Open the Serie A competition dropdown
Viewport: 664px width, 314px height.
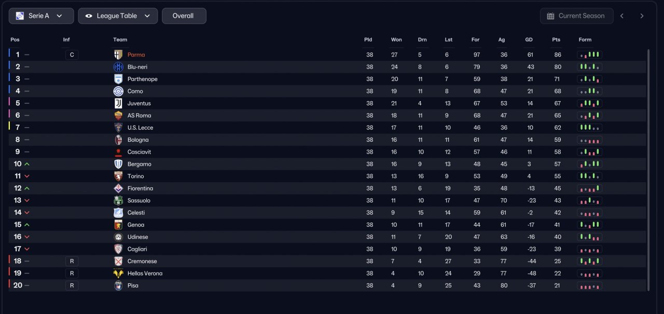point(41,16)
